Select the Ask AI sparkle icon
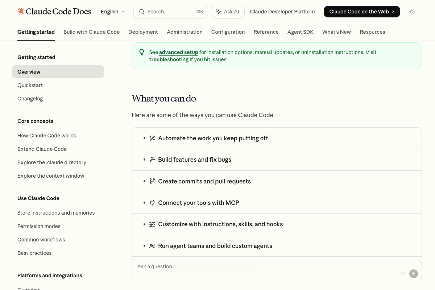Screen dimensions: 435x290 219,12
